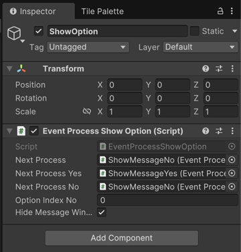Click the Event Process Show Option help icon
Image resolution: width=241 pixels, height=252 pixels.
tap(206, 131)
